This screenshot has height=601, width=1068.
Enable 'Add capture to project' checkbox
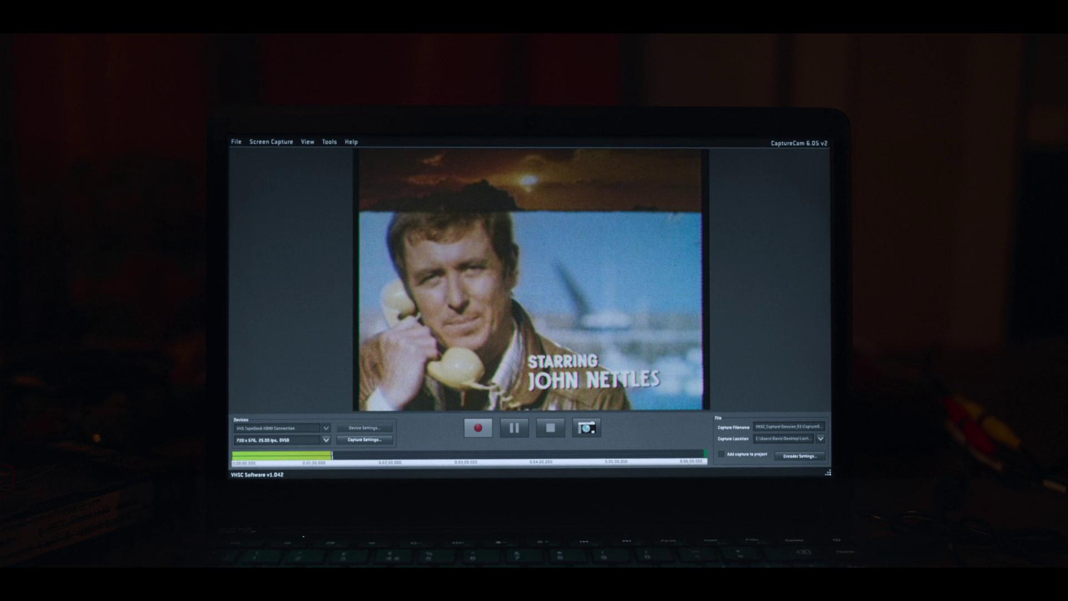pyautogui.click(x=721, y=455)
